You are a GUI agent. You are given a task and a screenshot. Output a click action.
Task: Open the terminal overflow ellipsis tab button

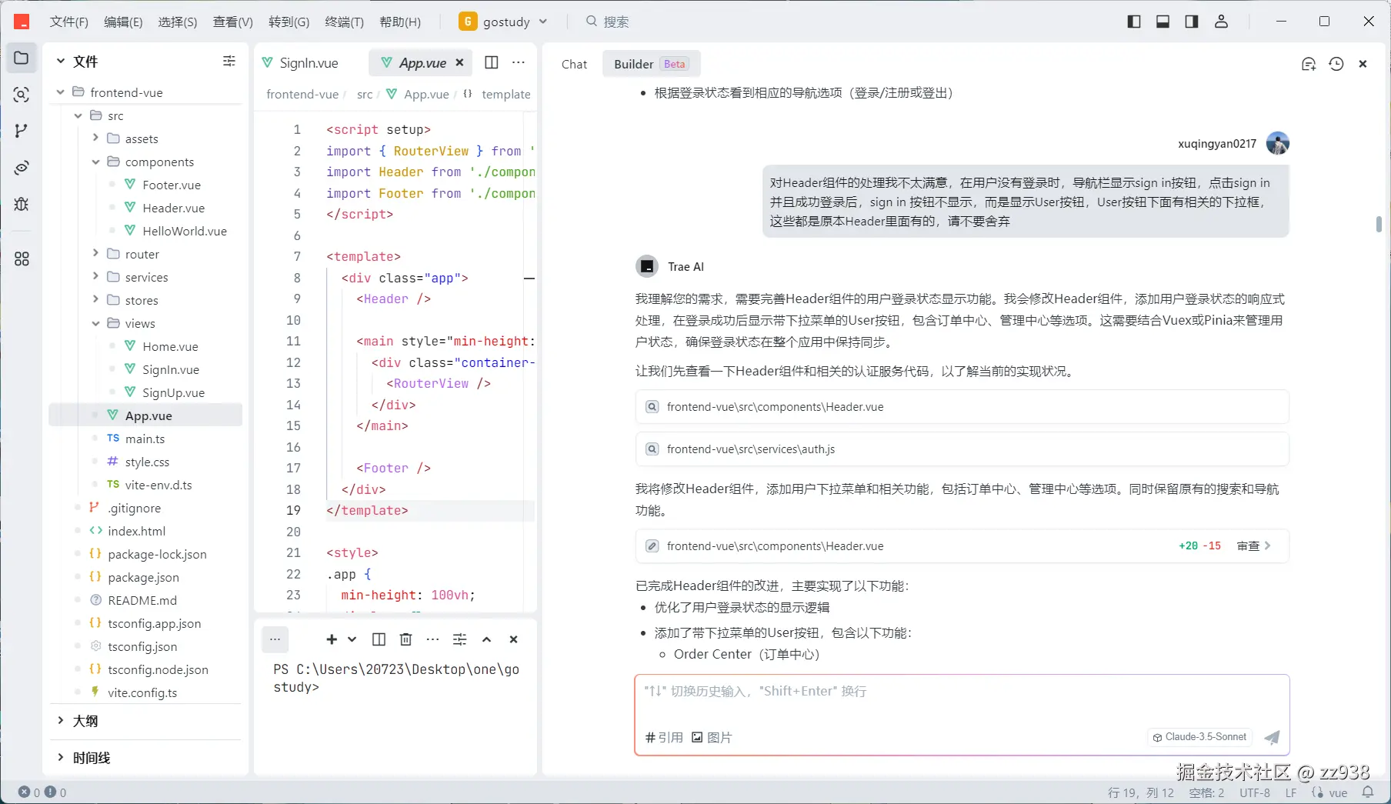click(275, 639)
